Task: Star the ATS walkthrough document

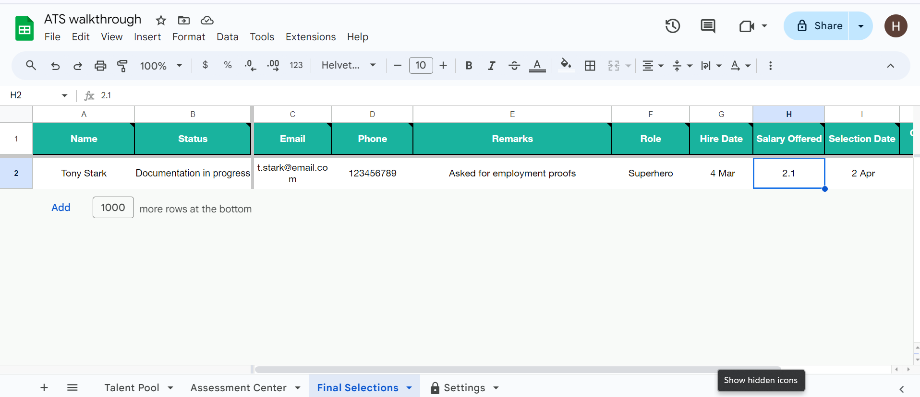Action: pos(161,20)
